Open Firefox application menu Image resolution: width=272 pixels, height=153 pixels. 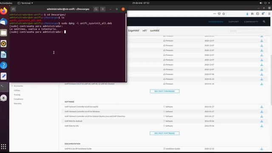click(x=269, y=14)
